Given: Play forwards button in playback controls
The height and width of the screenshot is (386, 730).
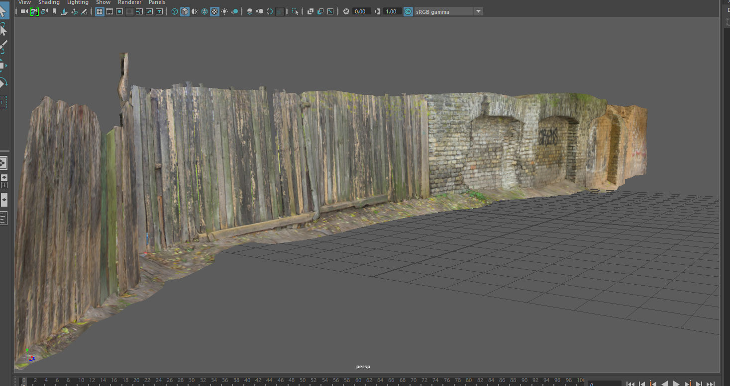Looking at the screenshot, I should coord(676,383).
